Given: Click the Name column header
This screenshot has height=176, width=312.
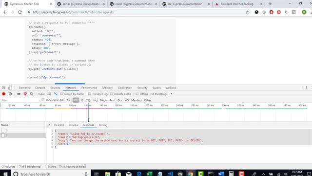Looking at the screenshot, I should [x=23, y=125].
